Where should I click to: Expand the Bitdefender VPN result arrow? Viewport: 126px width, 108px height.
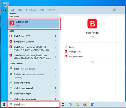[x=56, y=36]
